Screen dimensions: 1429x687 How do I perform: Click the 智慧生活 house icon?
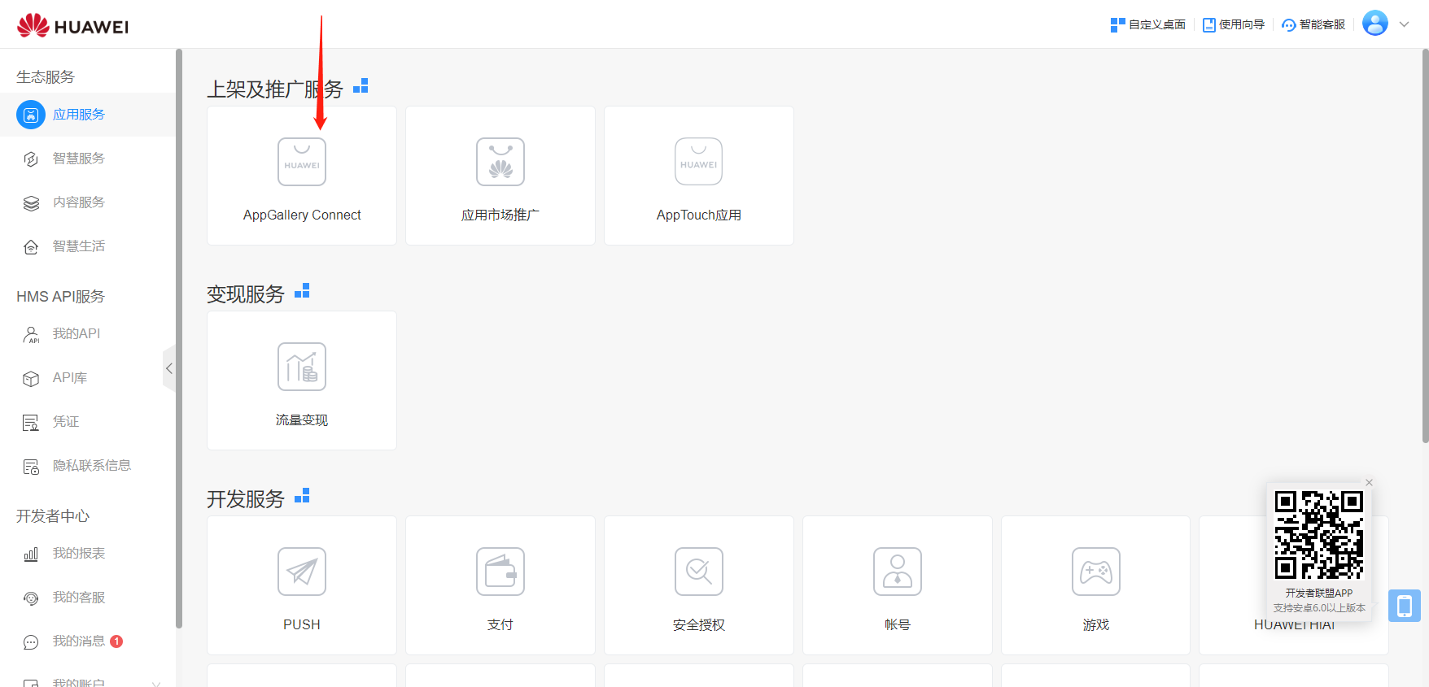31,247
